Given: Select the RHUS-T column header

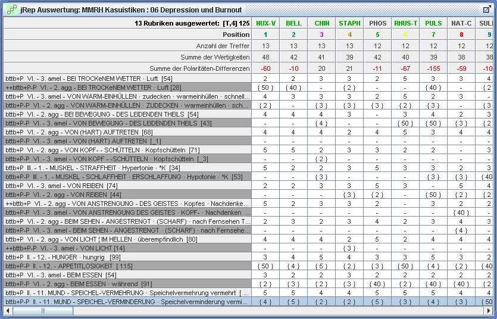Looking at the screenshot, I should point(405,23).
